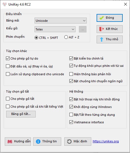Select the CTRL + SHIFT radio option
This screenshot has width=130, height=153.
[36, 38]
